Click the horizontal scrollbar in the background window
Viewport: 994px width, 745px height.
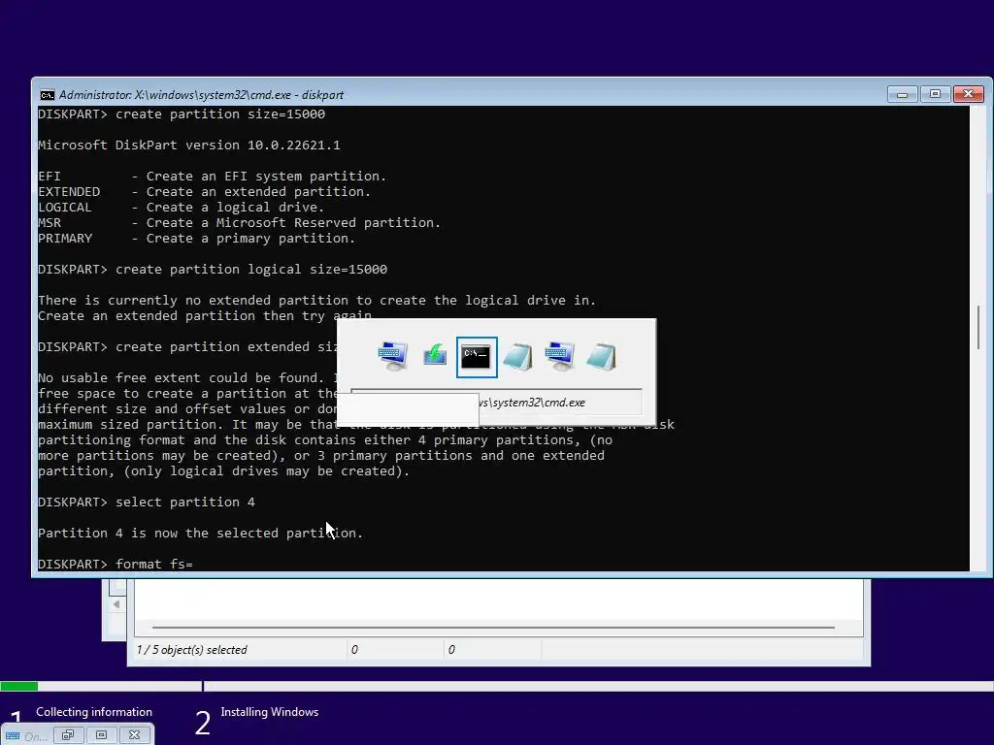coord(493,628)
